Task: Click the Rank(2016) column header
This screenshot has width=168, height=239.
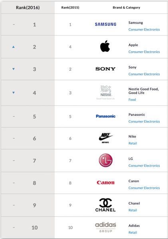Action: (28, 8)
